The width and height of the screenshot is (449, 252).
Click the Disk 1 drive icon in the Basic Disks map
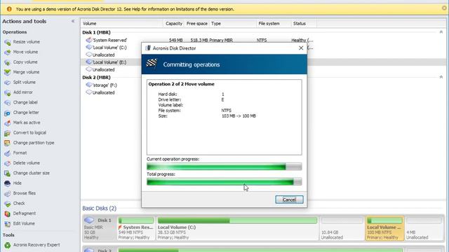89,220
